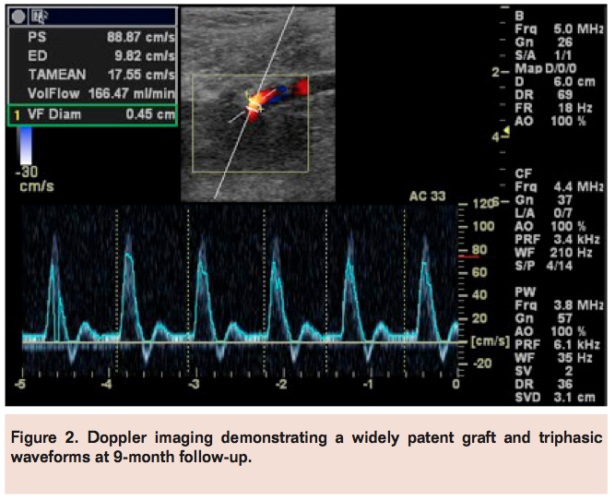Select the TAMEAN 17.55 cm/s row
Image resolution: width=615 pixels, height=501 pixels.
click(x=92, y=75)
